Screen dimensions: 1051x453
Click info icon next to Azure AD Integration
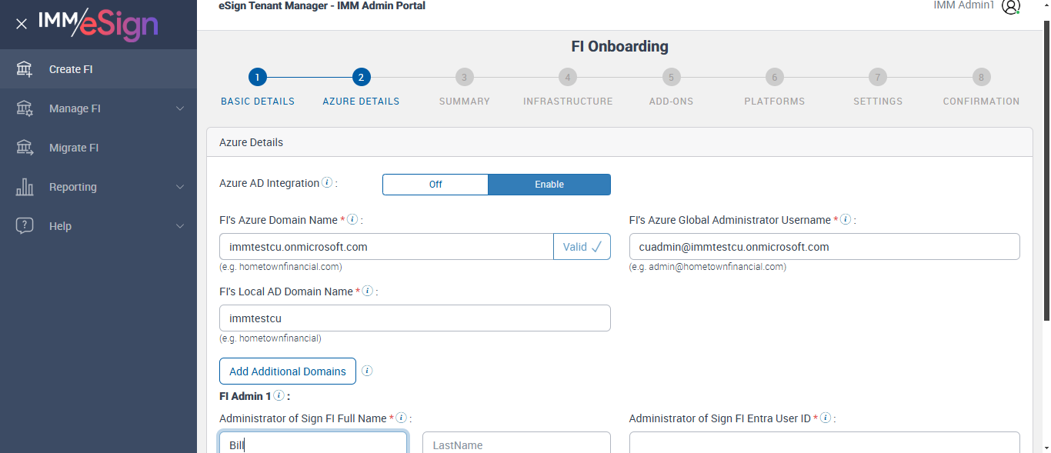tap(327, 183)
